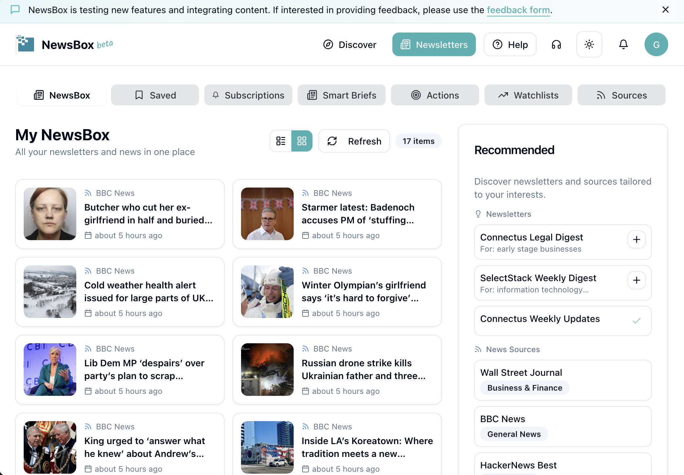Click the headphones audio icon
Viewport: 684px width, 475px height.
[556, 44]
